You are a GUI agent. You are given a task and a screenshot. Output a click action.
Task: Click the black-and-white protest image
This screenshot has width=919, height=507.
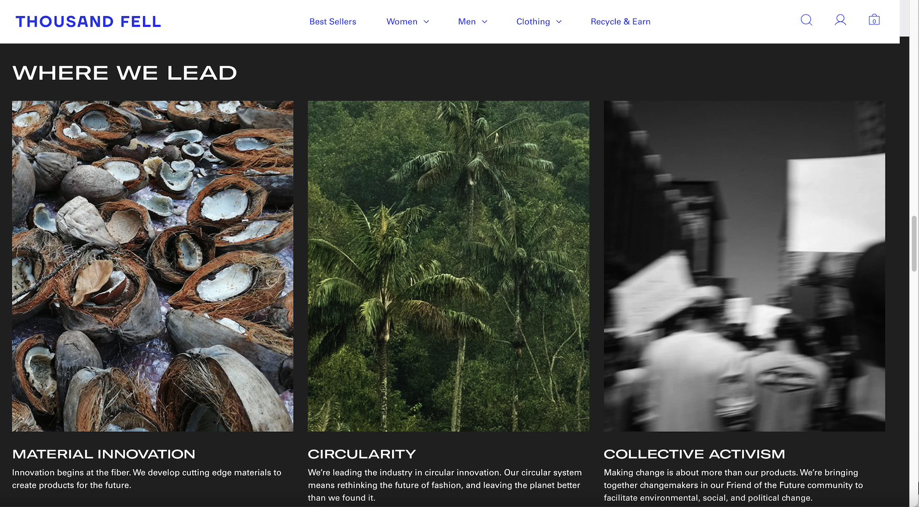click(x=744, y=266)
